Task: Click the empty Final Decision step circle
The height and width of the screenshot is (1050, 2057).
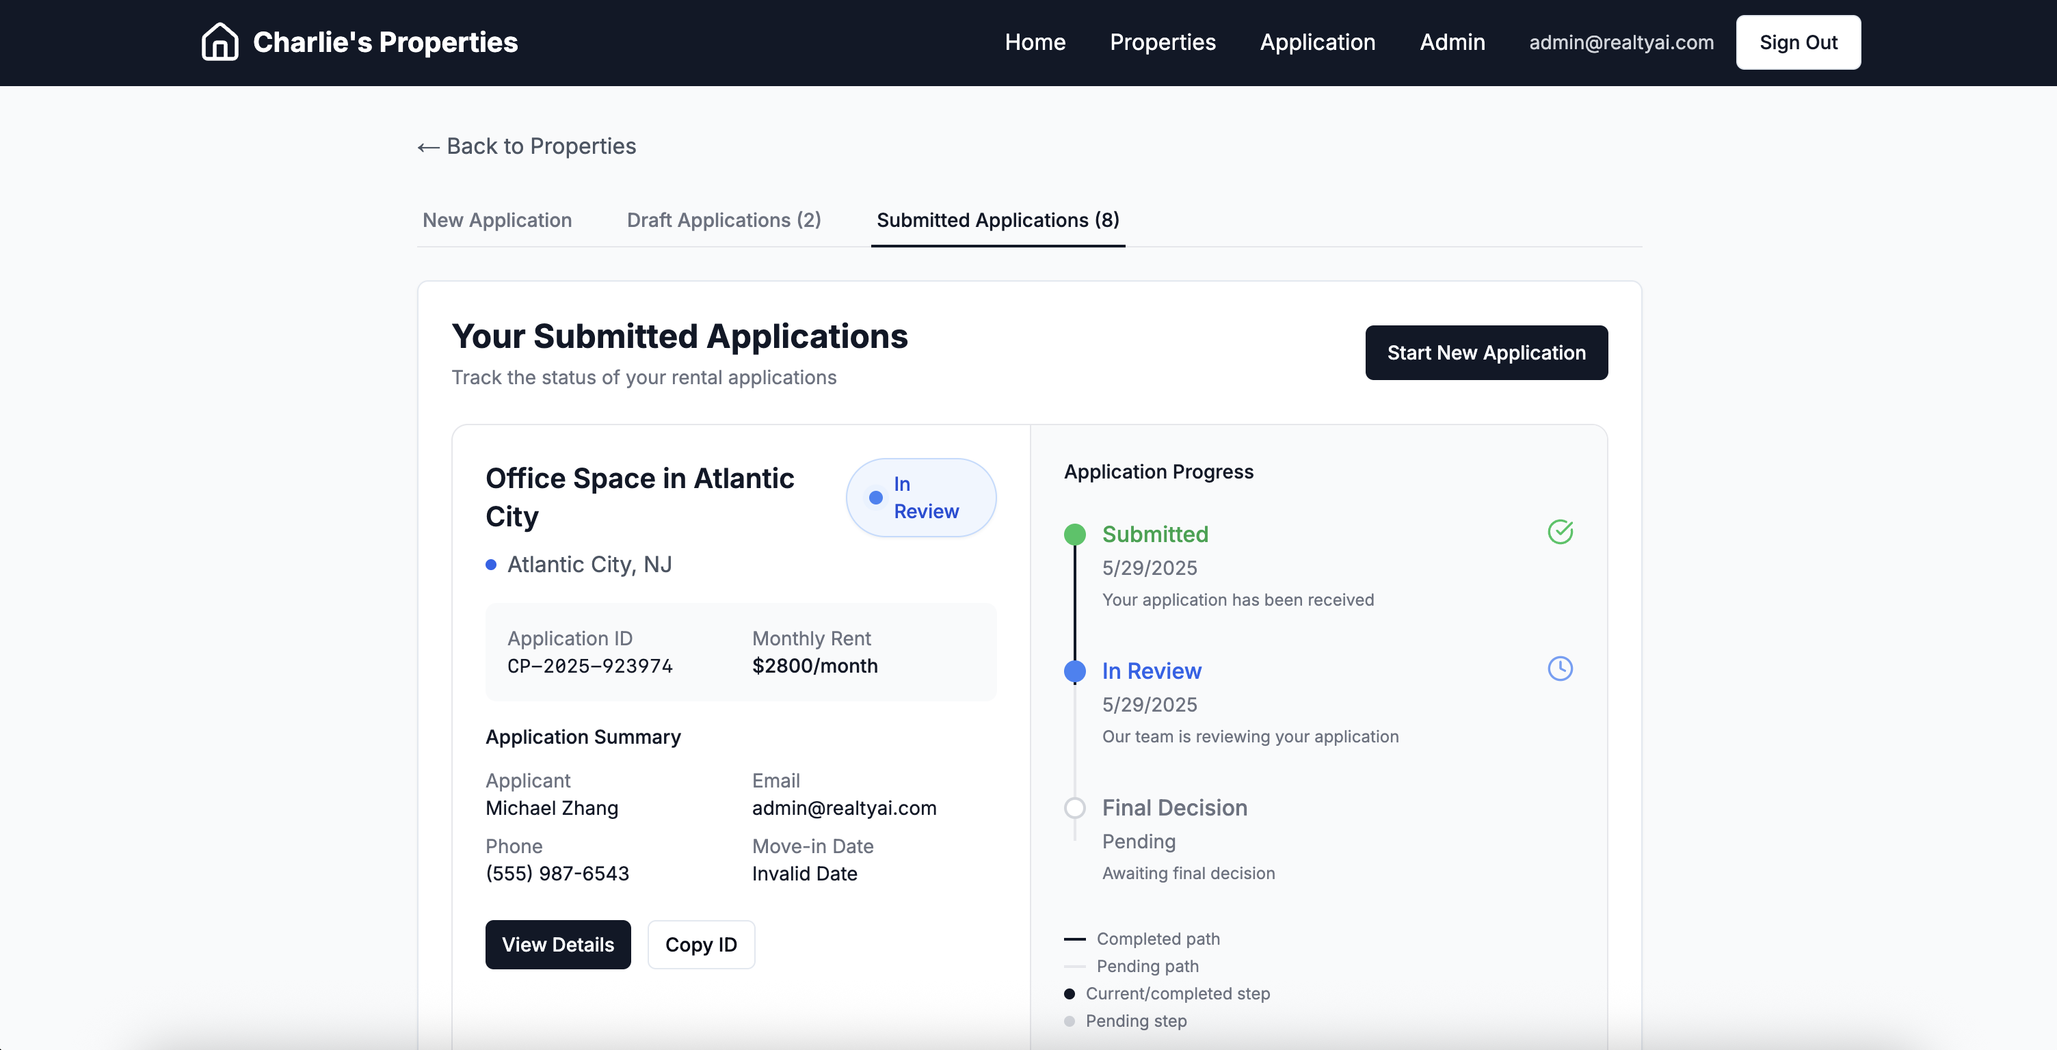Action: [1075, 807]
